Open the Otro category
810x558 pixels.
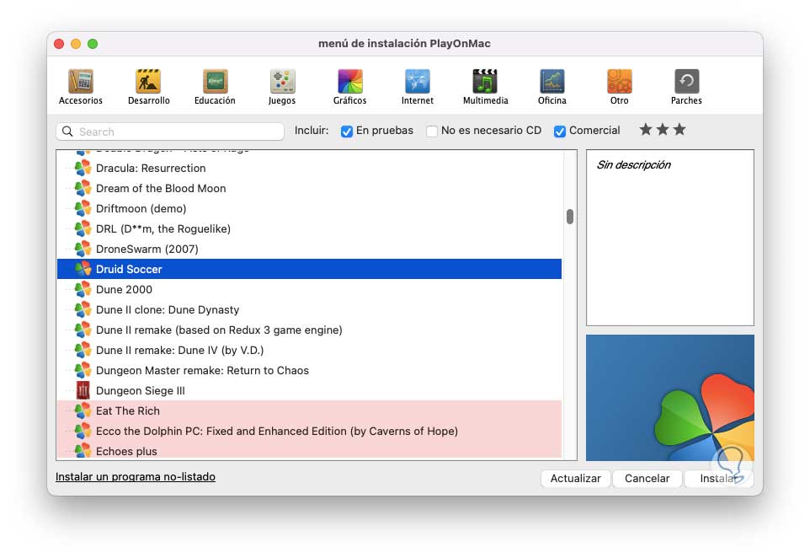coord(620,86)
